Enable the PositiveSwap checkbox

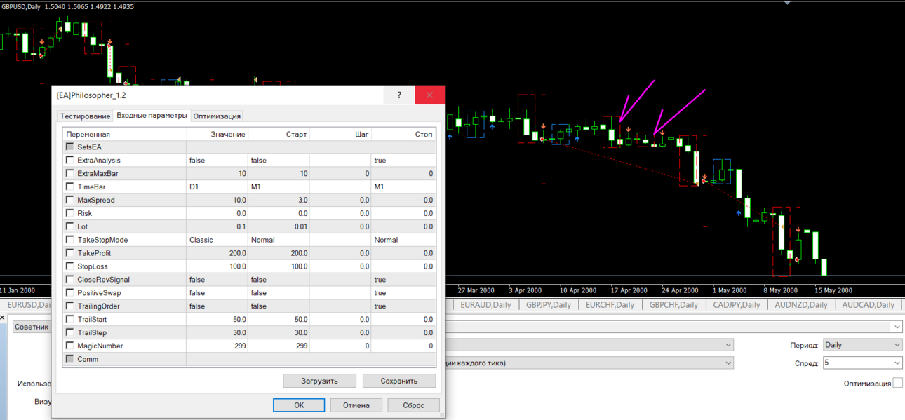(69, 292)
